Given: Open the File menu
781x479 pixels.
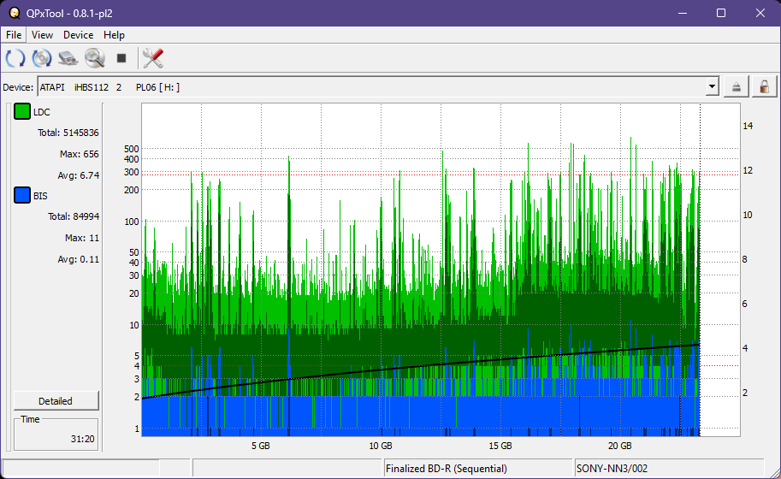Looking at the screenshot, I should click(14, 35).
